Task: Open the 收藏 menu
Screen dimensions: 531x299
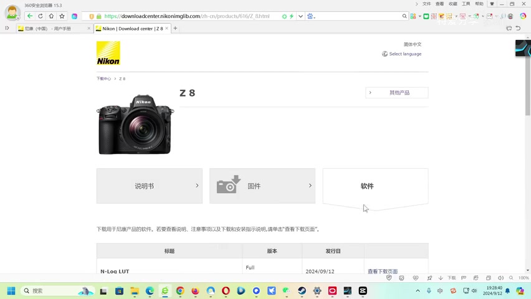Action: tap(452, 4)
